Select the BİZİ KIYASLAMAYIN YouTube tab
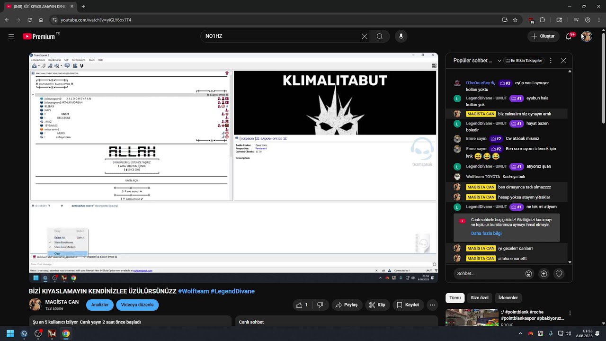Viewport: 606px width, 341px height. (x=40, y=7)
